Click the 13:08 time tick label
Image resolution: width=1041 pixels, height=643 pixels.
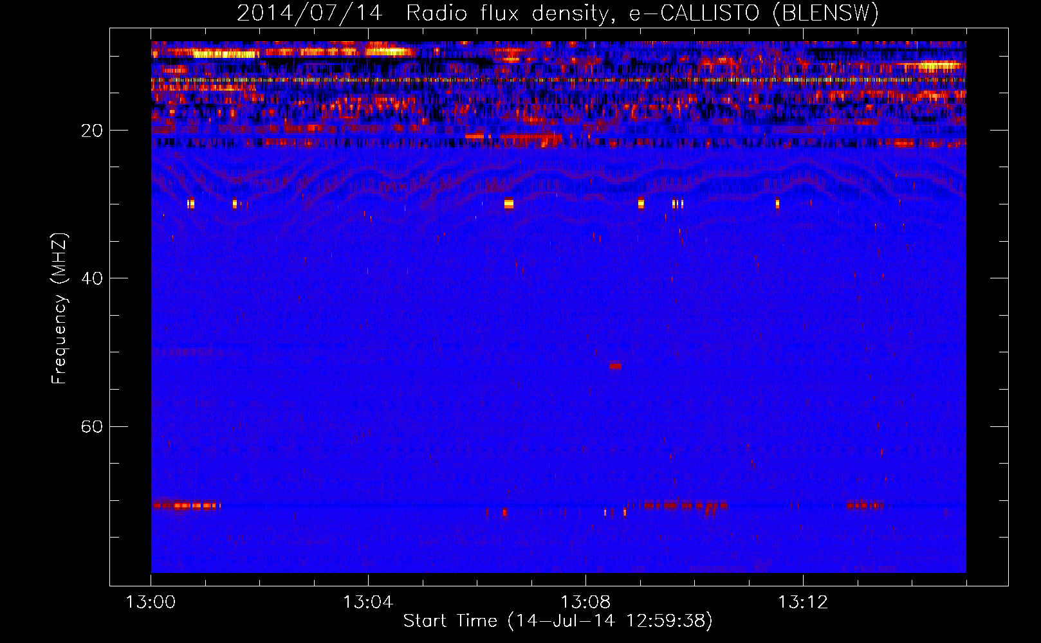(x=585, y=602)
